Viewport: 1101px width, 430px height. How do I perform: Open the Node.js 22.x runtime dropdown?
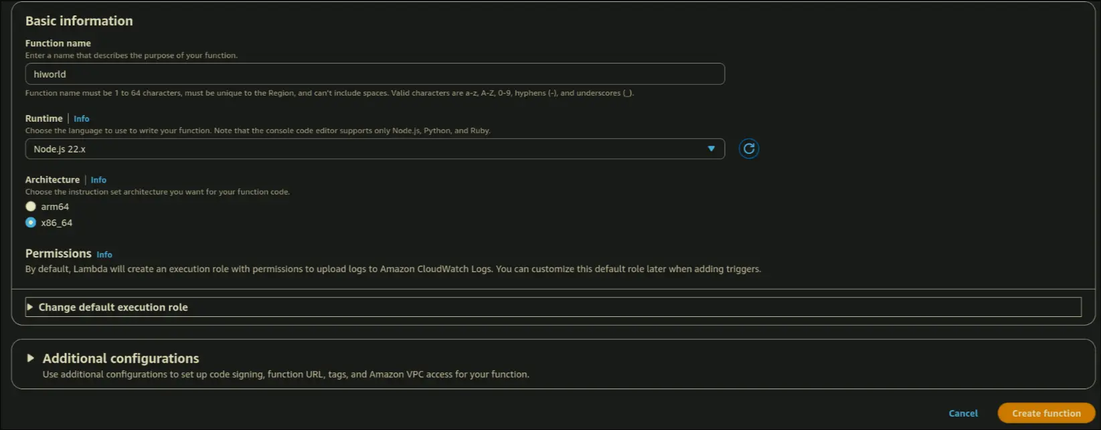(x=374, y=149)
